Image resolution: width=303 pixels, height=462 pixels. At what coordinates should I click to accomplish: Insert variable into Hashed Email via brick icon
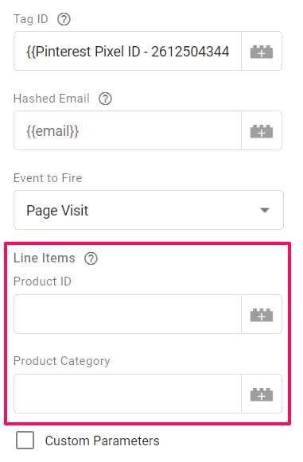click(x=262, y=130)
